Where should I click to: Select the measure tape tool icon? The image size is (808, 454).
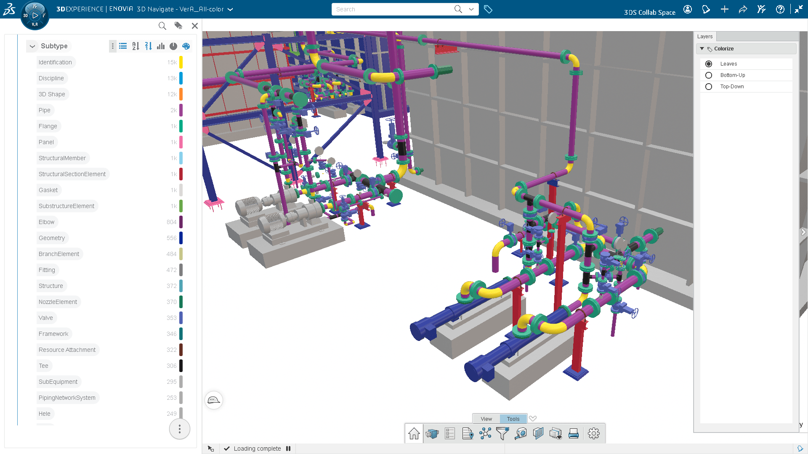(x=521, y=433)
